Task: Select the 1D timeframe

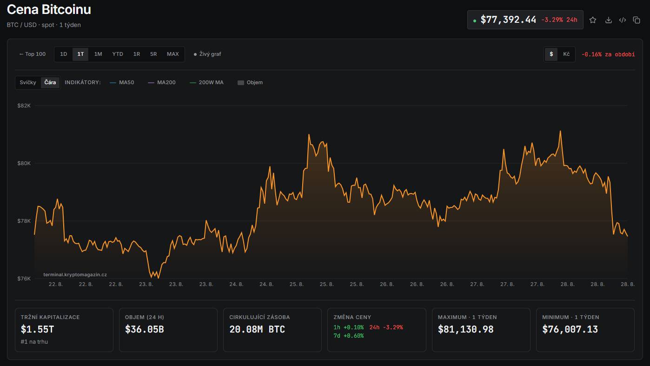Action: tap(64, 54)
